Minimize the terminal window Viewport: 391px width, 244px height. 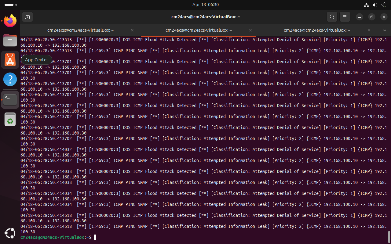click(360, 17)
